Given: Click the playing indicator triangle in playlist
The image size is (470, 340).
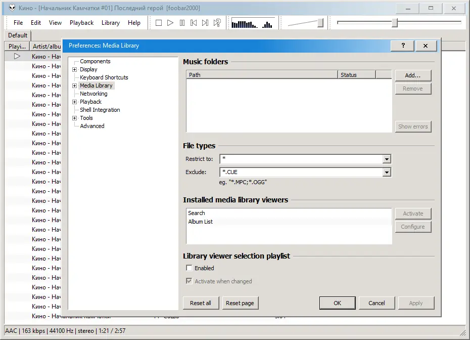Looking at the screenshot, I should (x=17, y=56).
